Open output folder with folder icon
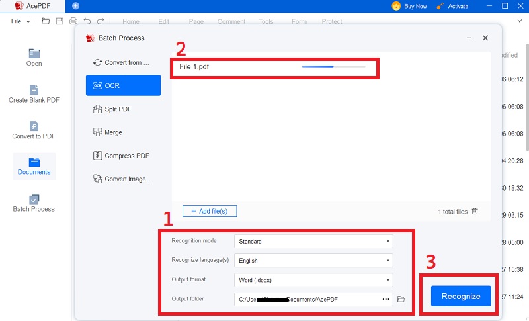Image resolution: width=529 pixels, height=321 pixels. tap(401, 299)
